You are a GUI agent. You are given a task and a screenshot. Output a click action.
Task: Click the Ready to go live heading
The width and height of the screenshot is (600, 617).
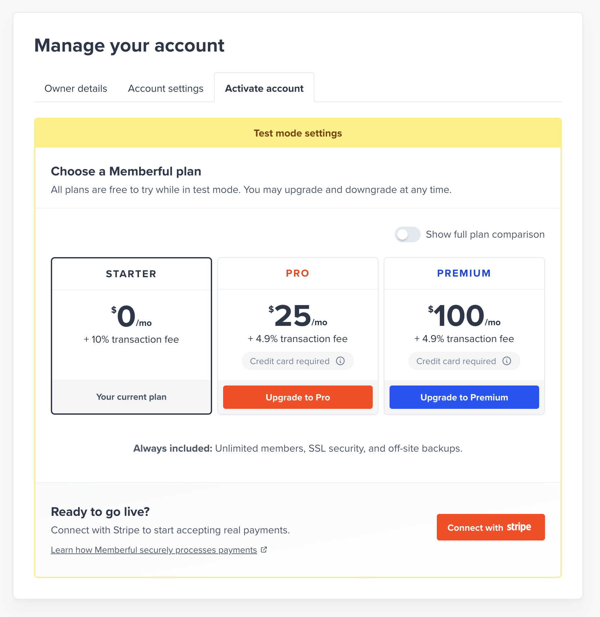pyautogui.click(x=100, y=511)
